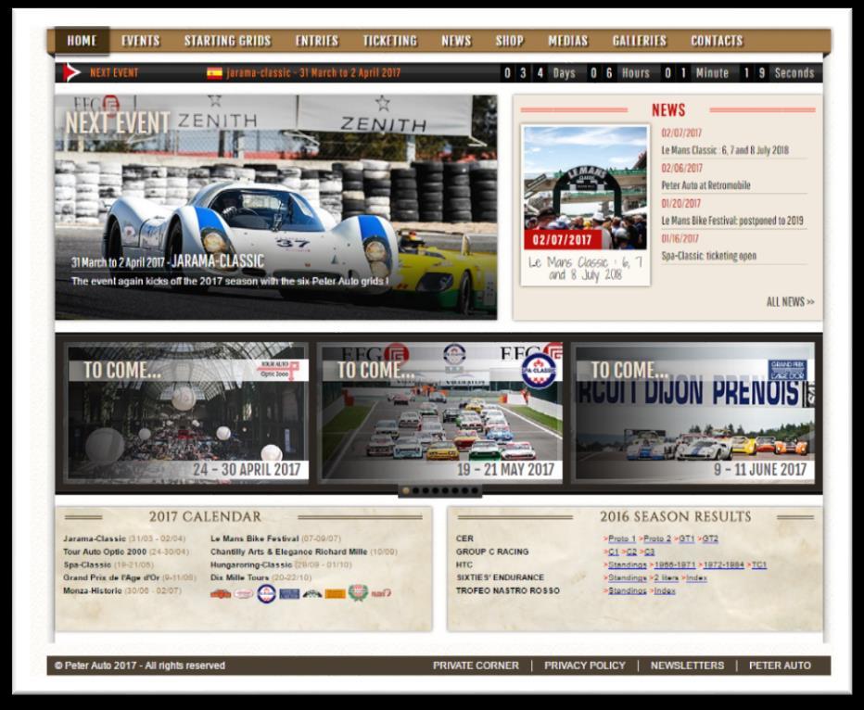The height and width of the screenshot is (710, 864).
Task: Open the Le Mans Classic news photo
Action: tap(585, 187)
